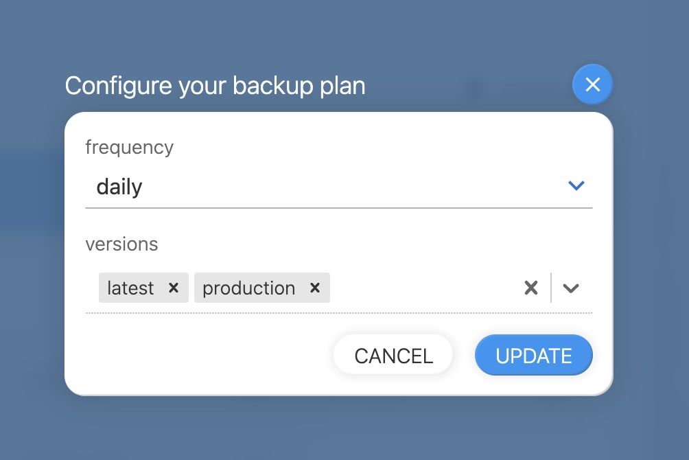689x460 pixels.
Task: Clear all selected versions
Action: 530,288
